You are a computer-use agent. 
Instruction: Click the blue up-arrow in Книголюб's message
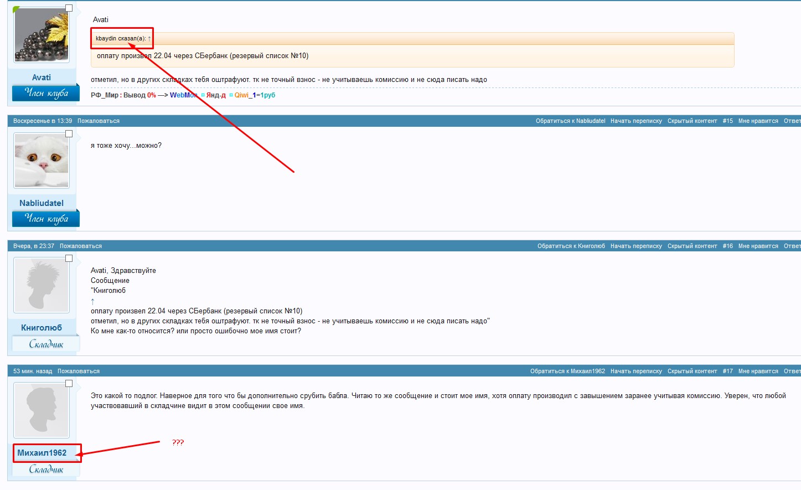(92, 301)
